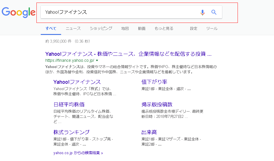Open the 動画 results tab
The image size is (274, 161).
tap(142, 28)
